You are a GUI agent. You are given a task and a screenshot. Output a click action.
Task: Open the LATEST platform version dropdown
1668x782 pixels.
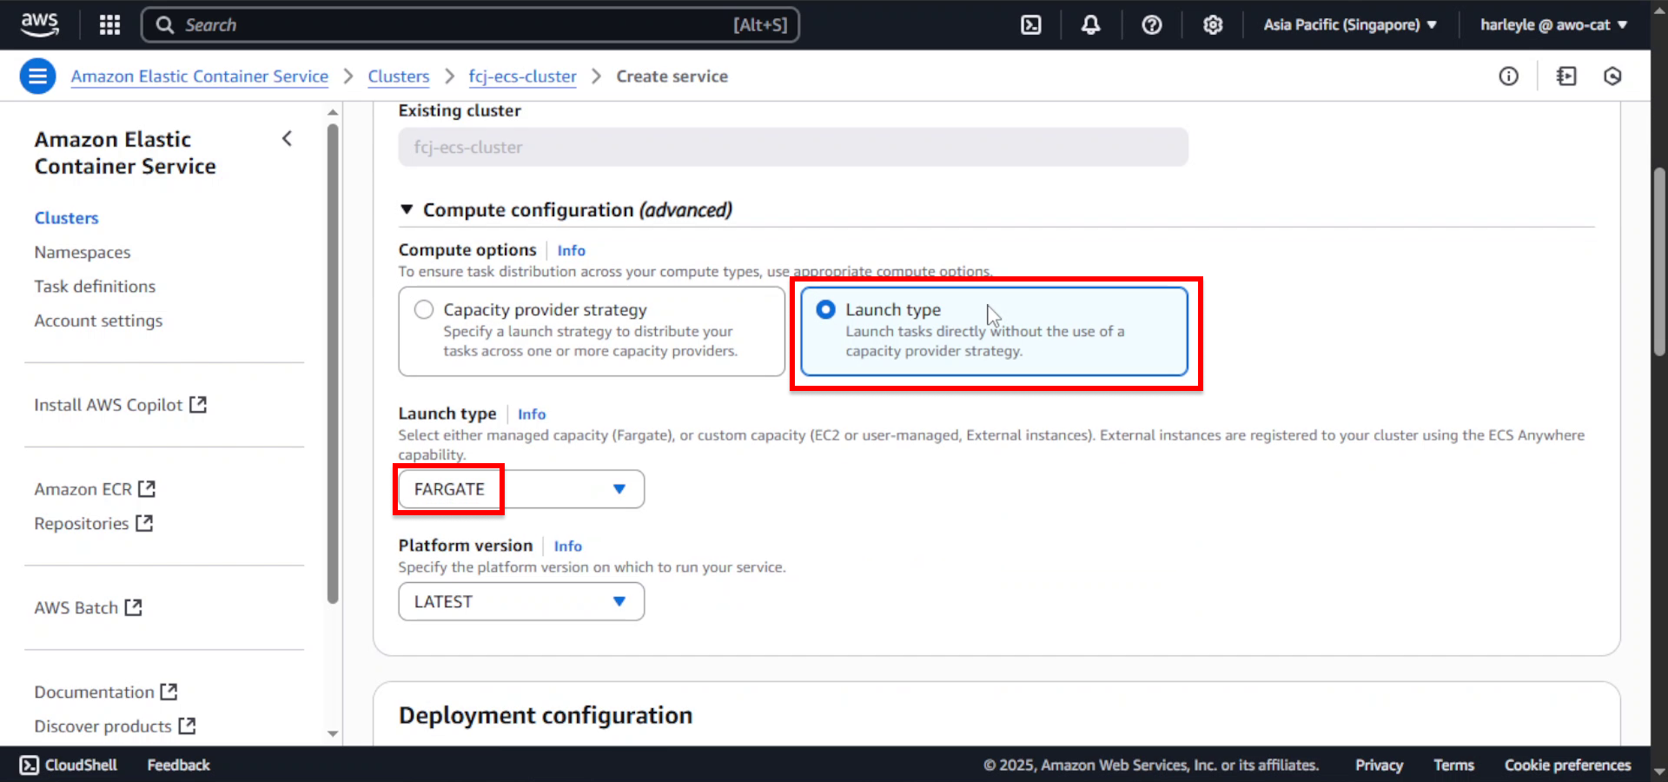521,601
